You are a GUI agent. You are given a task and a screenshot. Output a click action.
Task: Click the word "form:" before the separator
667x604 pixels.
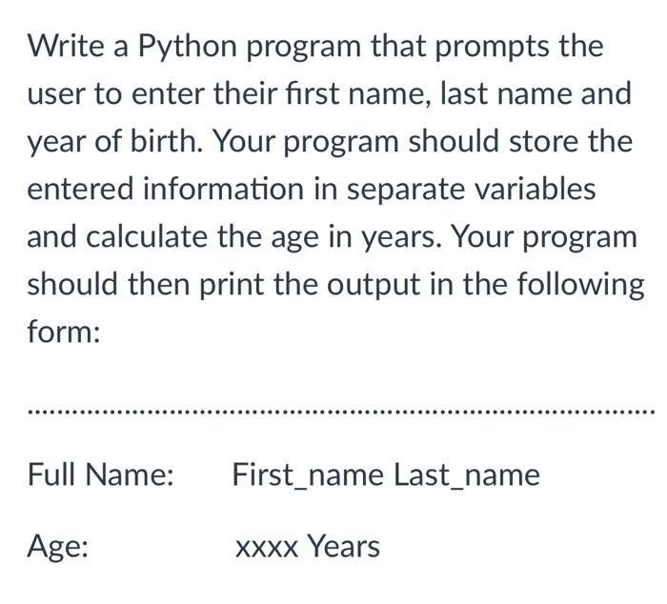(x=64, y=331)
